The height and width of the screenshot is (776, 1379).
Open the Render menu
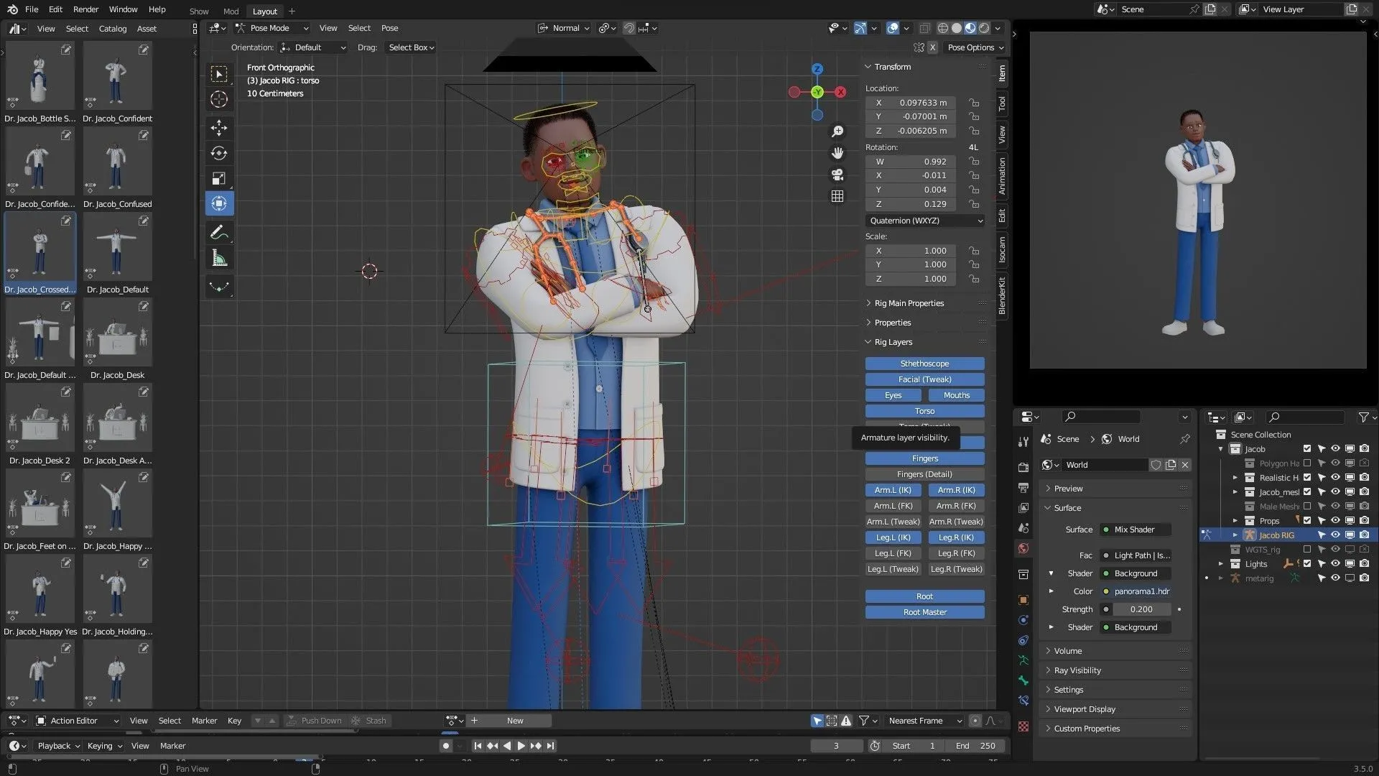(85, 9)
